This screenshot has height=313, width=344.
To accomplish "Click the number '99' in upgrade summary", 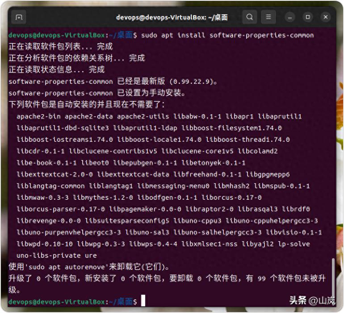I will tap(262, 279).
